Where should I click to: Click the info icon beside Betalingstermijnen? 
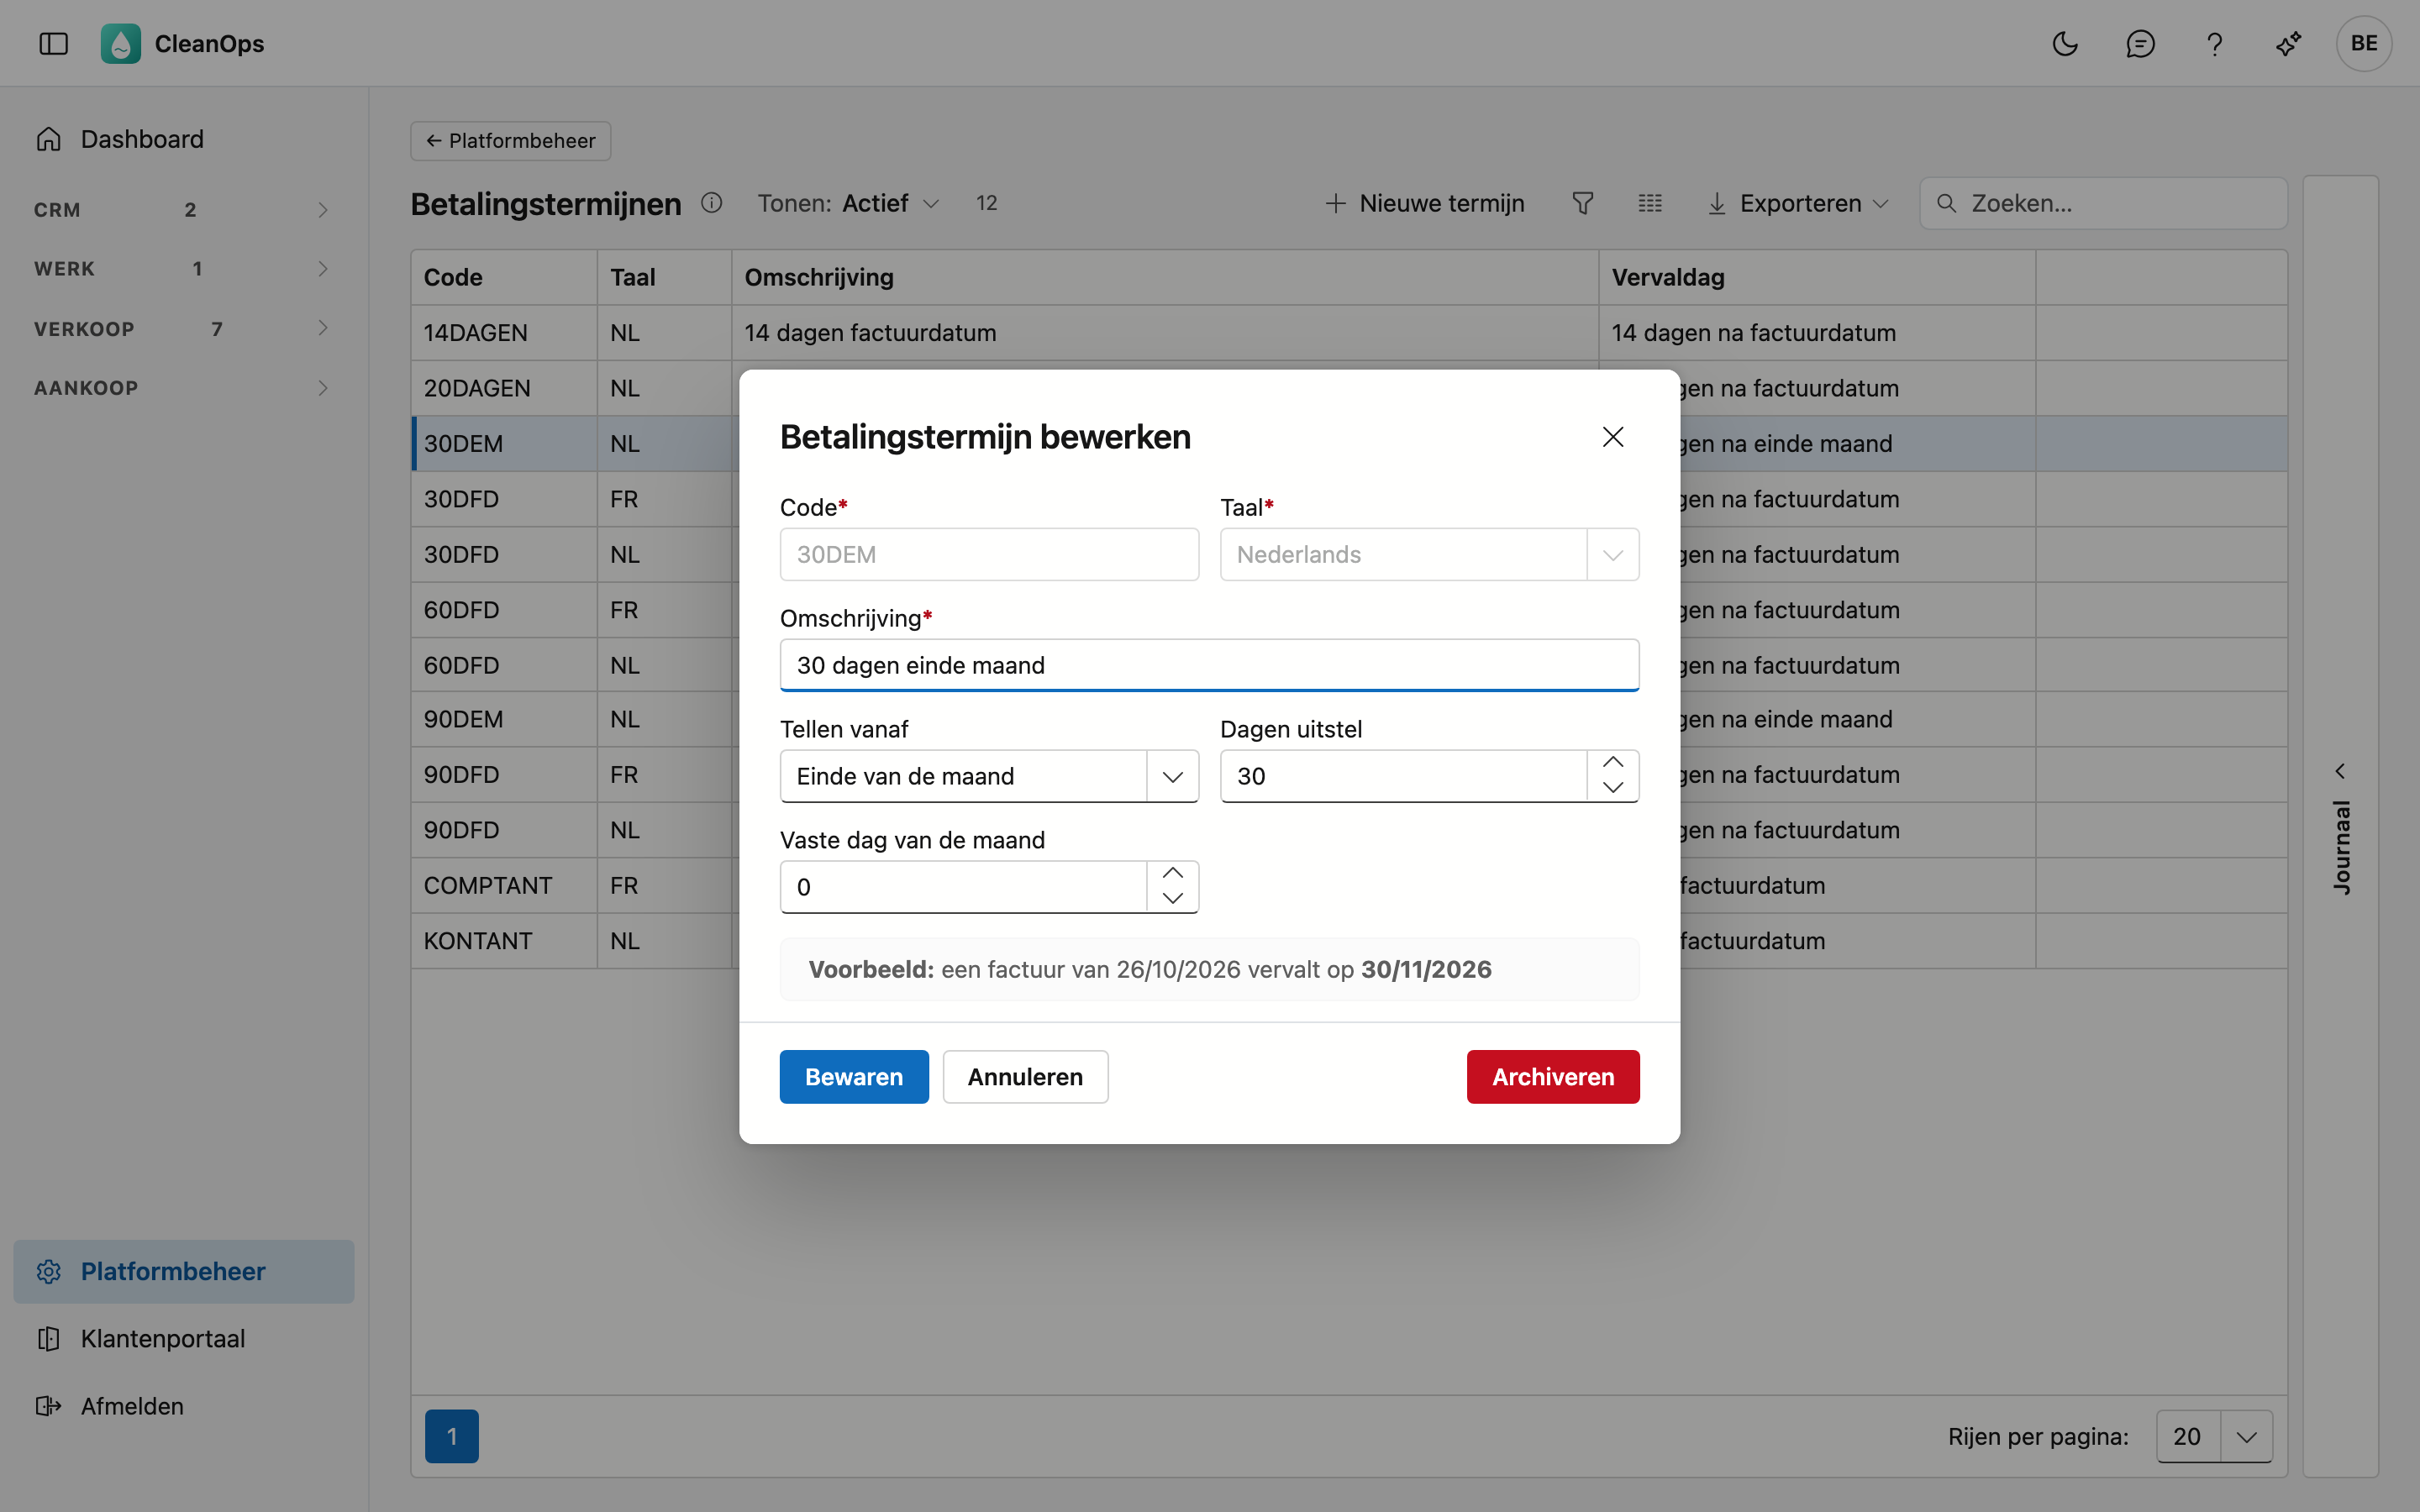pos(711,203)
